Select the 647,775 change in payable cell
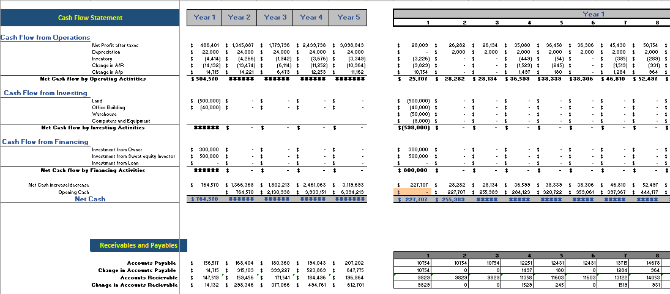Screen dimensions: 670x294 click(x=348, y=270)
